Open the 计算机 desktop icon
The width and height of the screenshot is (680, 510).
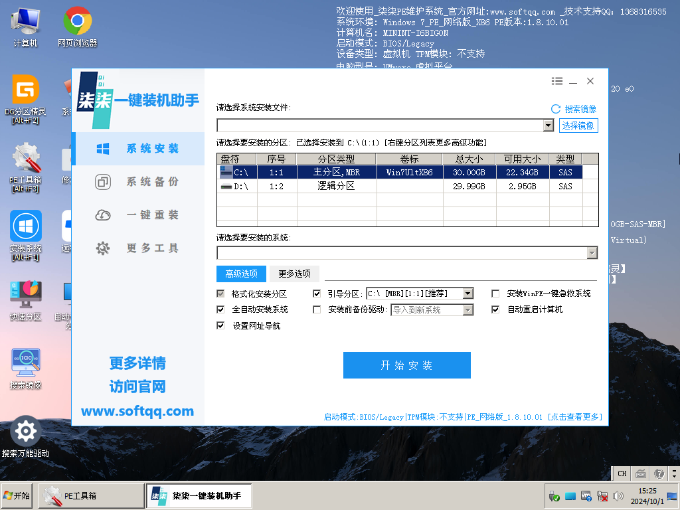[x=26, y=27]
